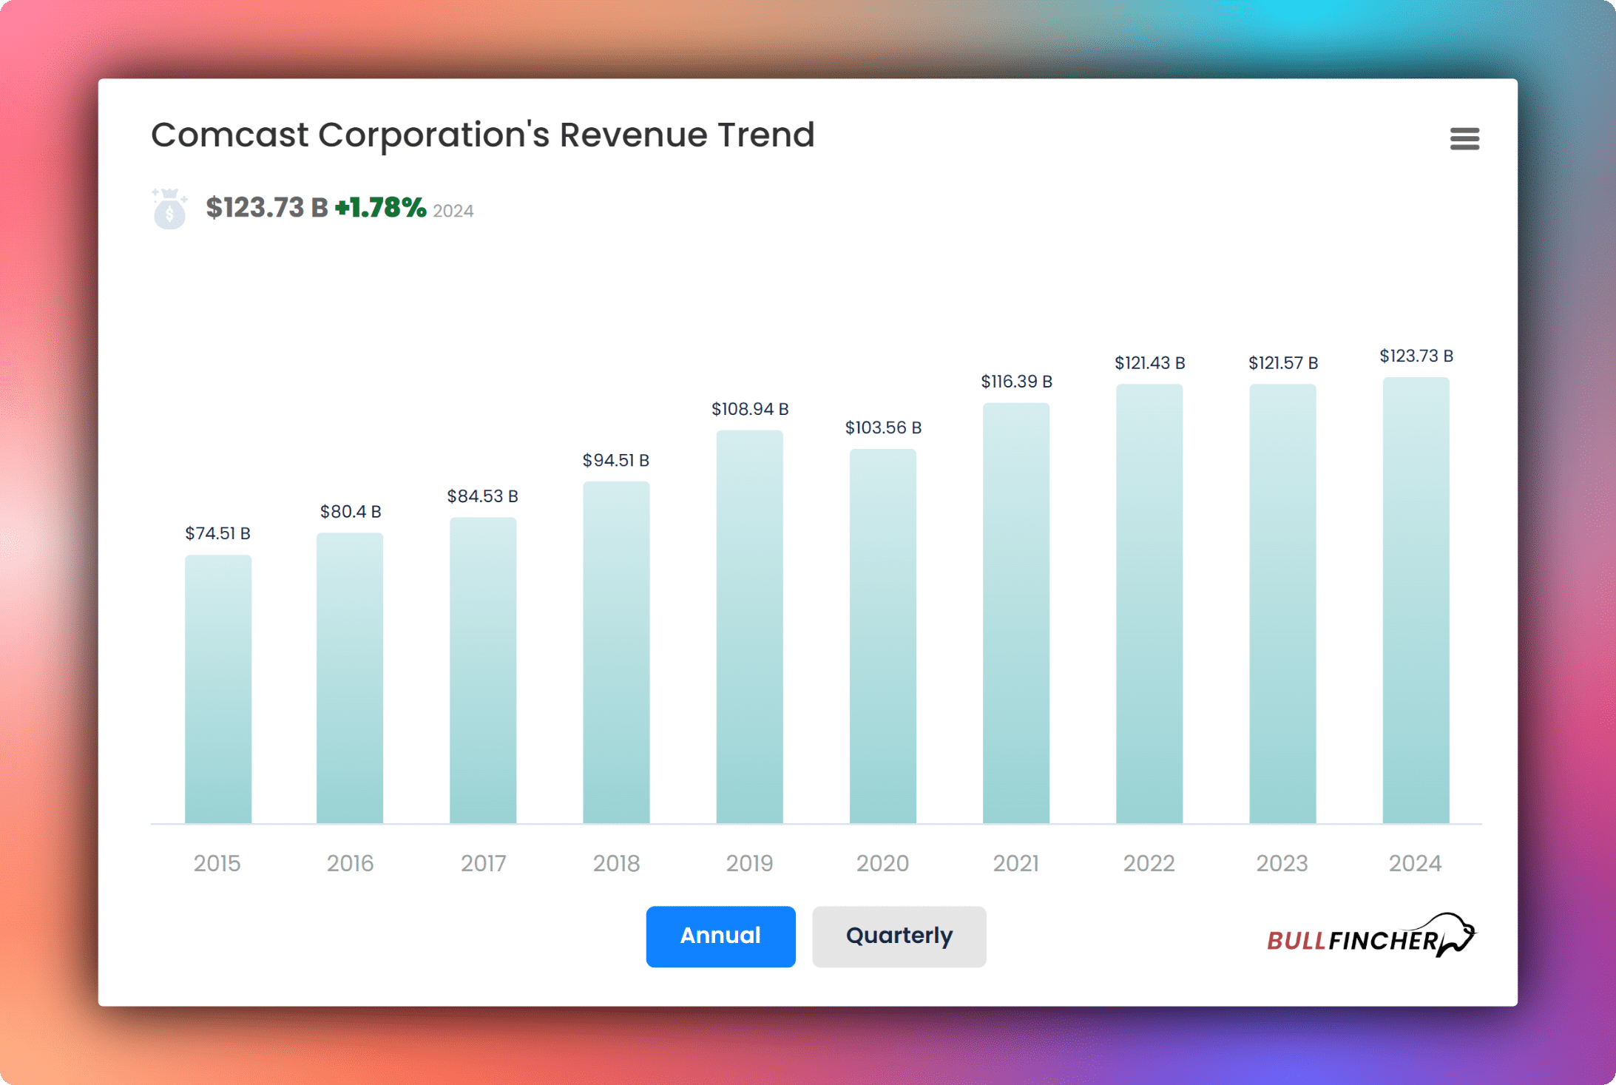Click the $103.56 B data label
Screen dimensions: 1616x1085
point(883,427)
